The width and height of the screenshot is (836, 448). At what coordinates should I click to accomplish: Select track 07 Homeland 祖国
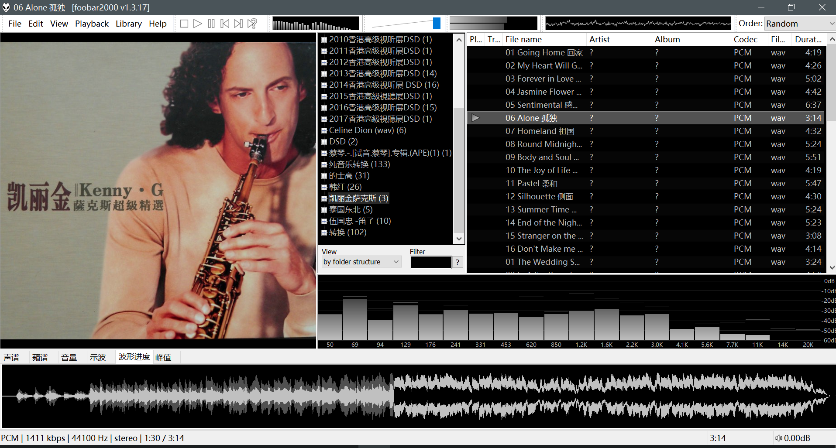(540, 131)
